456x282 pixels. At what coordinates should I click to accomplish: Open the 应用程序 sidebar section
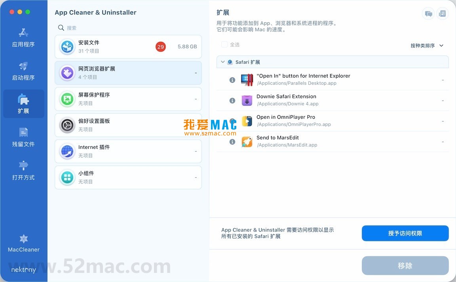point(23,37)
